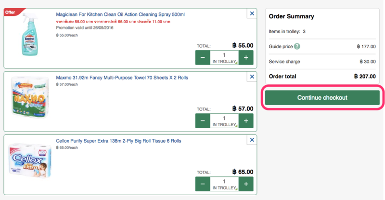Click the '฿ 65.00/each' unit price
Viewport: 385px width, 200px height.
[67, 147]
